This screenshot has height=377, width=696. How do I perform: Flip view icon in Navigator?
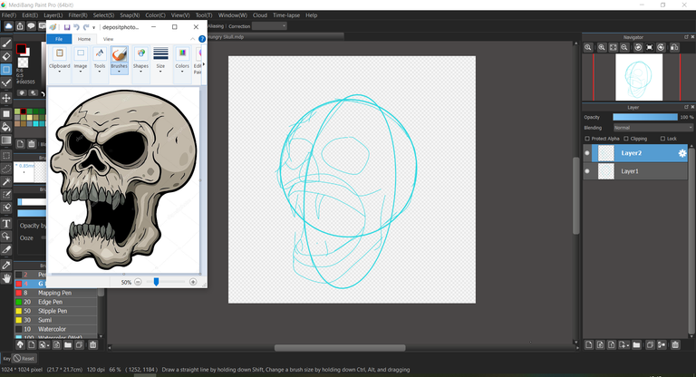[x=674, y=47]
